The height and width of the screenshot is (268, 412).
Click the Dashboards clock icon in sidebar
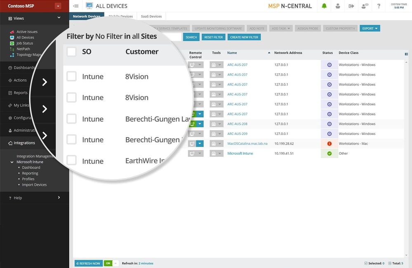tap(10, 68)
